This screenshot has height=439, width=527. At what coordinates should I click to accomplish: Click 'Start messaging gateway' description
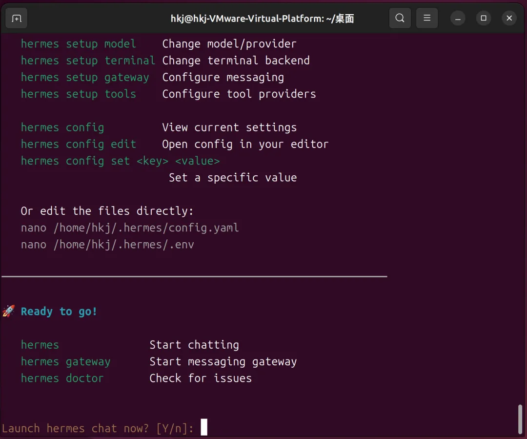[x=223, y=362]
